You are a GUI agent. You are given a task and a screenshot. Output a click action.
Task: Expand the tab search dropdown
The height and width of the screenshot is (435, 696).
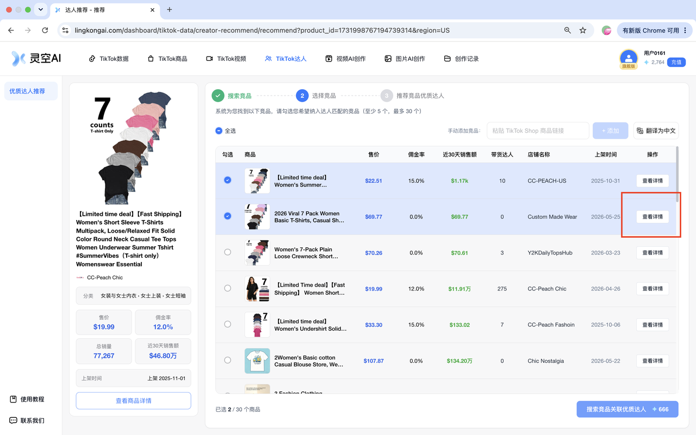[41, 10]
